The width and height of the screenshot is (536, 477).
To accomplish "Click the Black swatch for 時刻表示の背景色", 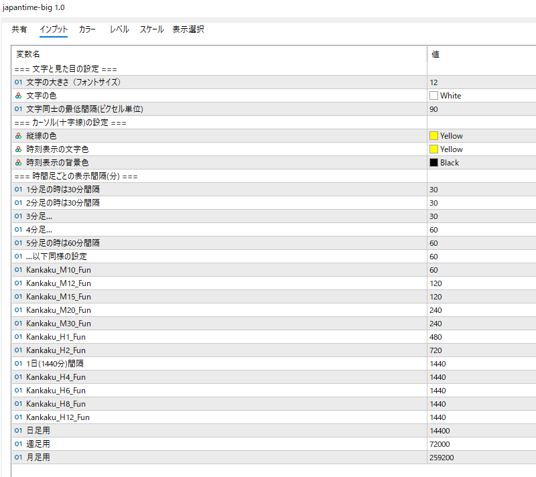I will click(434, 163).
